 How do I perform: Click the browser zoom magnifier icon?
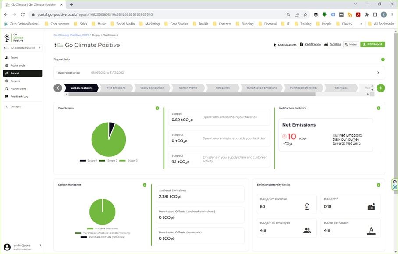click(288, 15)
